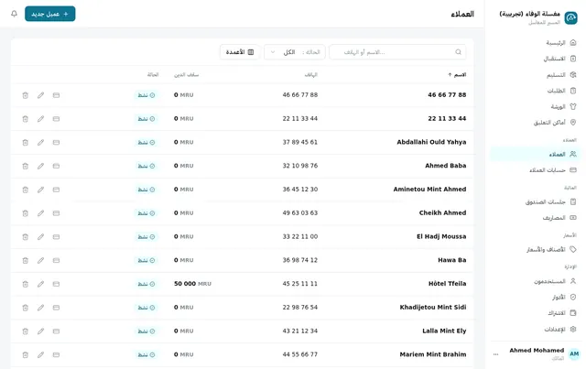Click card icon in Abdallahi Ould Yahya row
Image resolution: width=586 pixels, height=369 pixels.
(56, 143)
